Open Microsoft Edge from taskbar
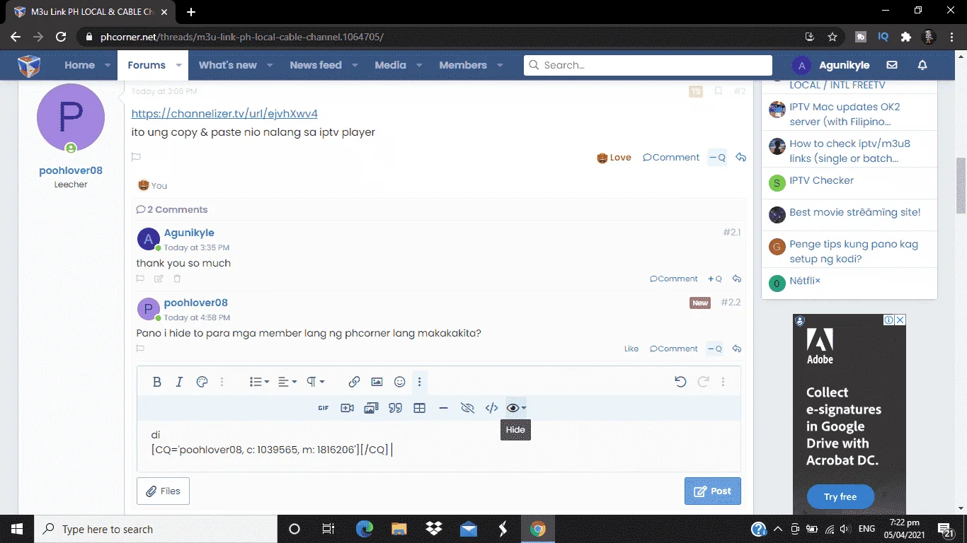This screenshot has width=967, height=543. tap(365, 529)
